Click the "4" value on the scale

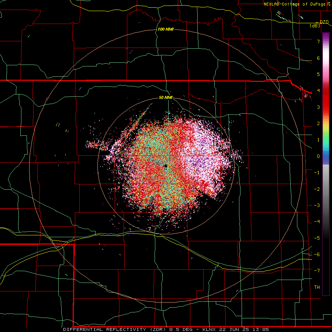(318, 91)
